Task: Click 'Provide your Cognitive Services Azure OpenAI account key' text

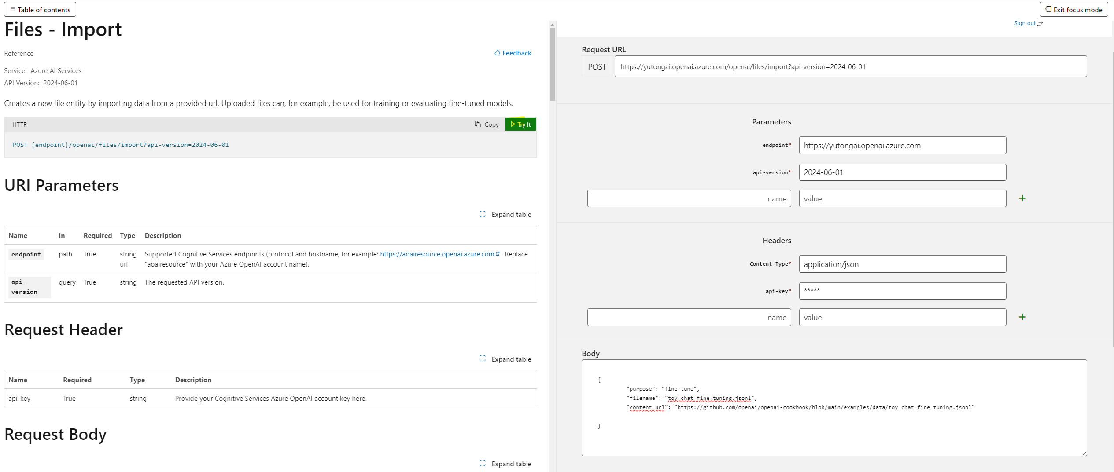Action: click(271, 399)
